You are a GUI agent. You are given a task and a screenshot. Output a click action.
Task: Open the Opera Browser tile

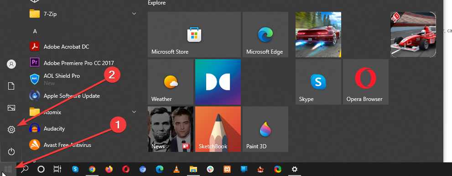coord(365,82)
